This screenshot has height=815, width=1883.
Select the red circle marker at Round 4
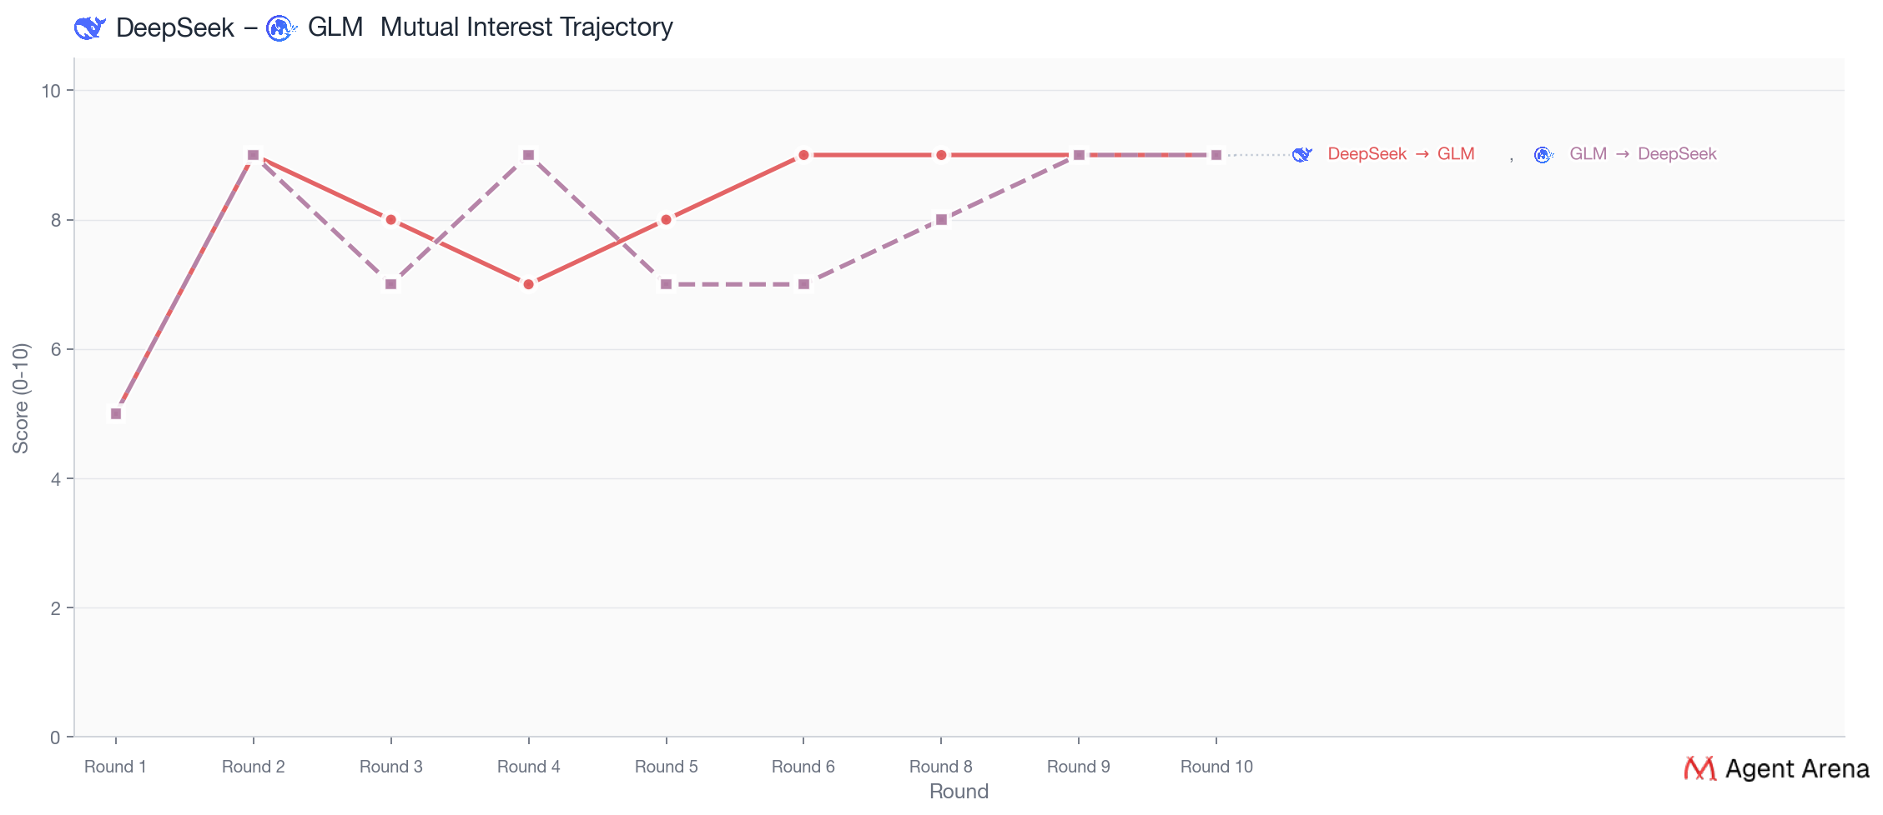click(529, 284)
